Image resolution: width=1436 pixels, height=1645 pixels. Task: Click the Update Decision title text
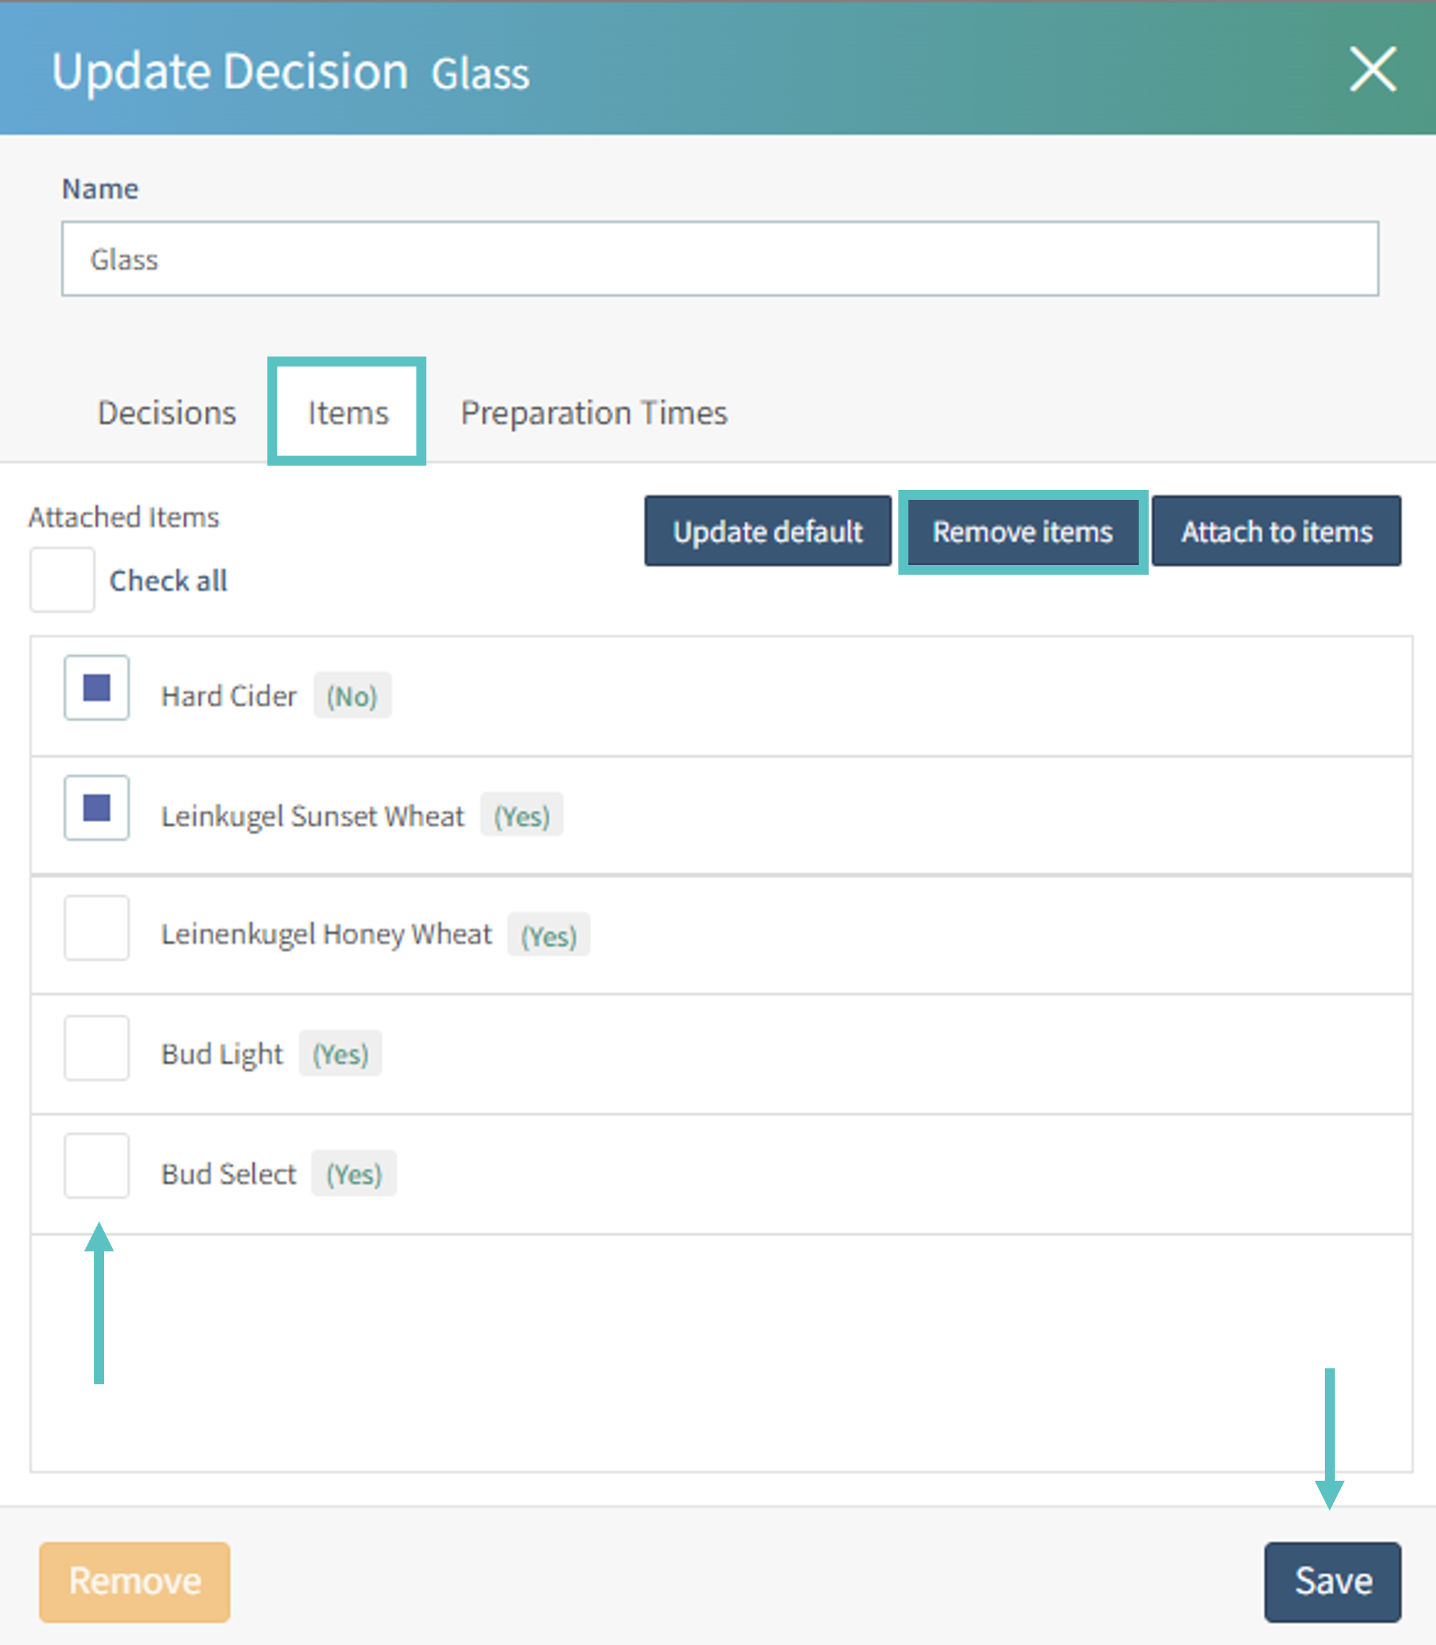230,72
